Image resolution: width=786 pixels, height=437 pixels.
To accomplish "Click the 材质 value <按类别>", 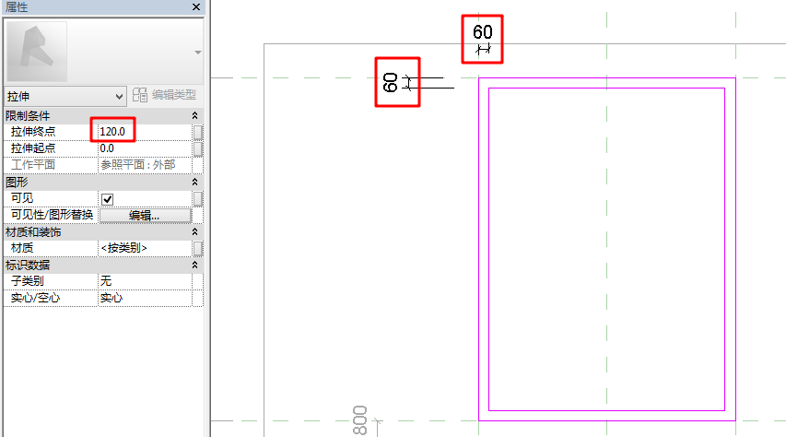I will [x=145, y=248].
